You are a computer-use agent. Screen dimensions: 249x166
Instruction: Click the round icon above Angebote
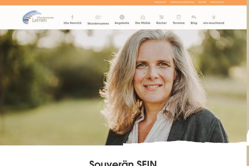(x=122, y=17)
